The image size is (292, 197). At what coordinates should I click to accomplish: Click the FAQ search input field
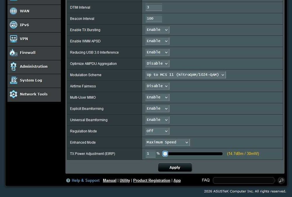pyautogui.click(x=244, y=180)
